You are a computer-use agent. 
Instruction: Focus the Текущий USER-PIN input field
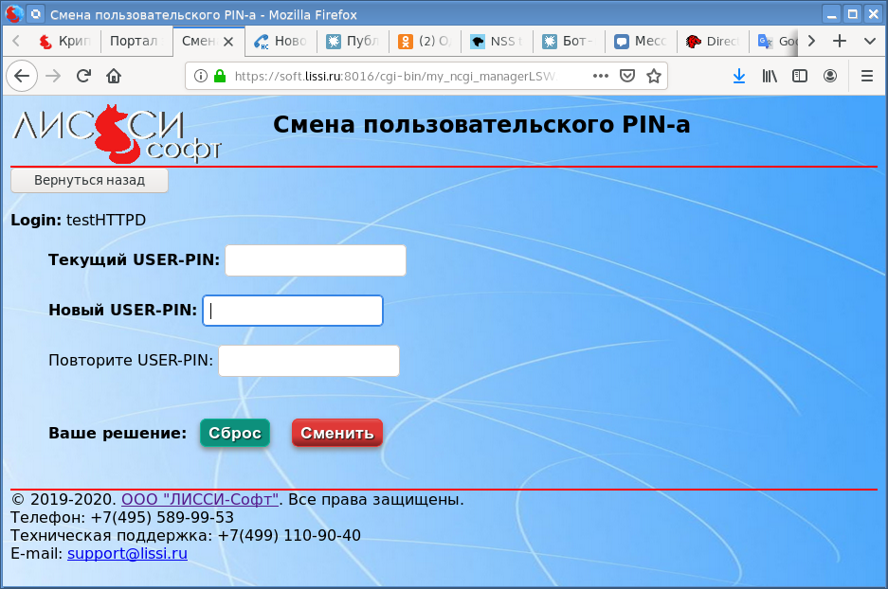coord(315,260)
